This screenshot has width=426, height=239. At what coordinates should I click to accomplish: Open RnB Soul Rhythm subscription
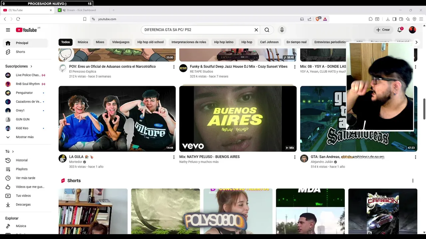(x=25, y=84)
